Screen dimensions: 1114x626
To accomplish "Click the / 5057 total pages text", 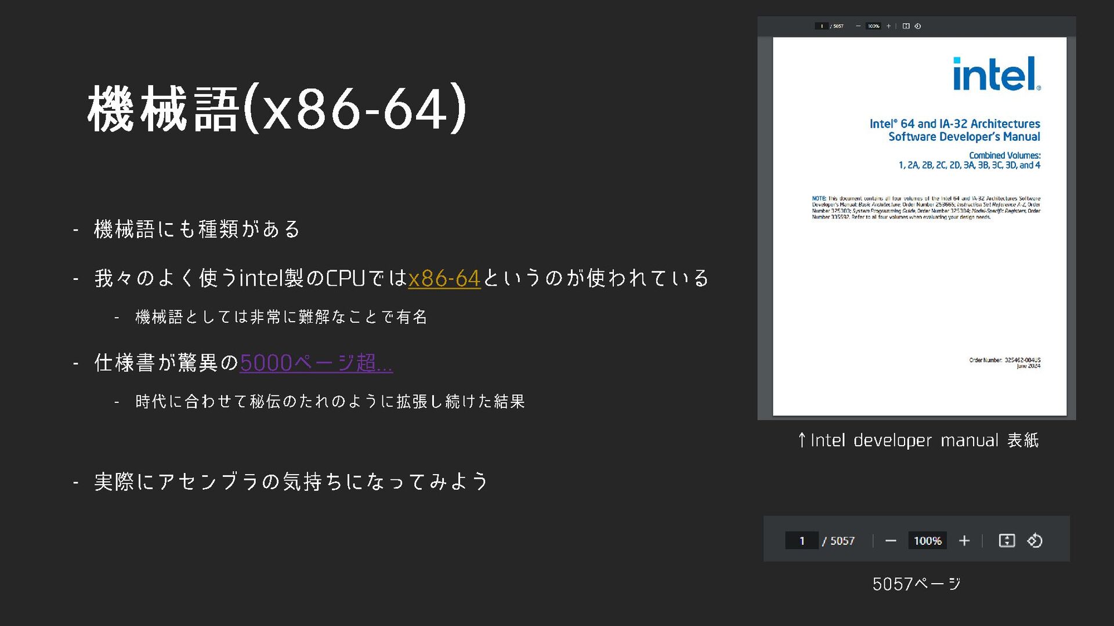I will point(838,541).
